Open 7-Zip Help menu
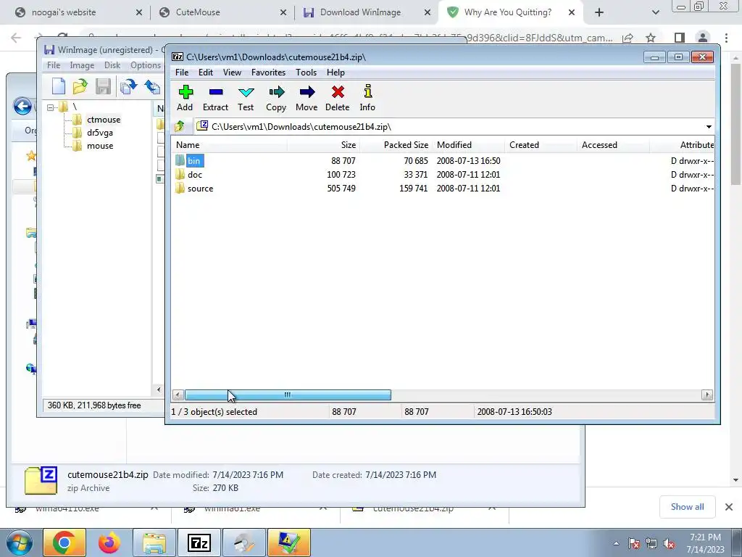Image resolution: width=742 pixels, height=557 pixels. pyautogui.click(x=335, y=73)
